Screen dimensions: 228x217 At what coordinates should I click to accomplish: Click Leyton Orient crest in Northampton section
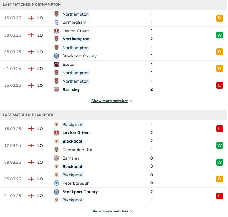pyautogui.click(x=57, y=31)
